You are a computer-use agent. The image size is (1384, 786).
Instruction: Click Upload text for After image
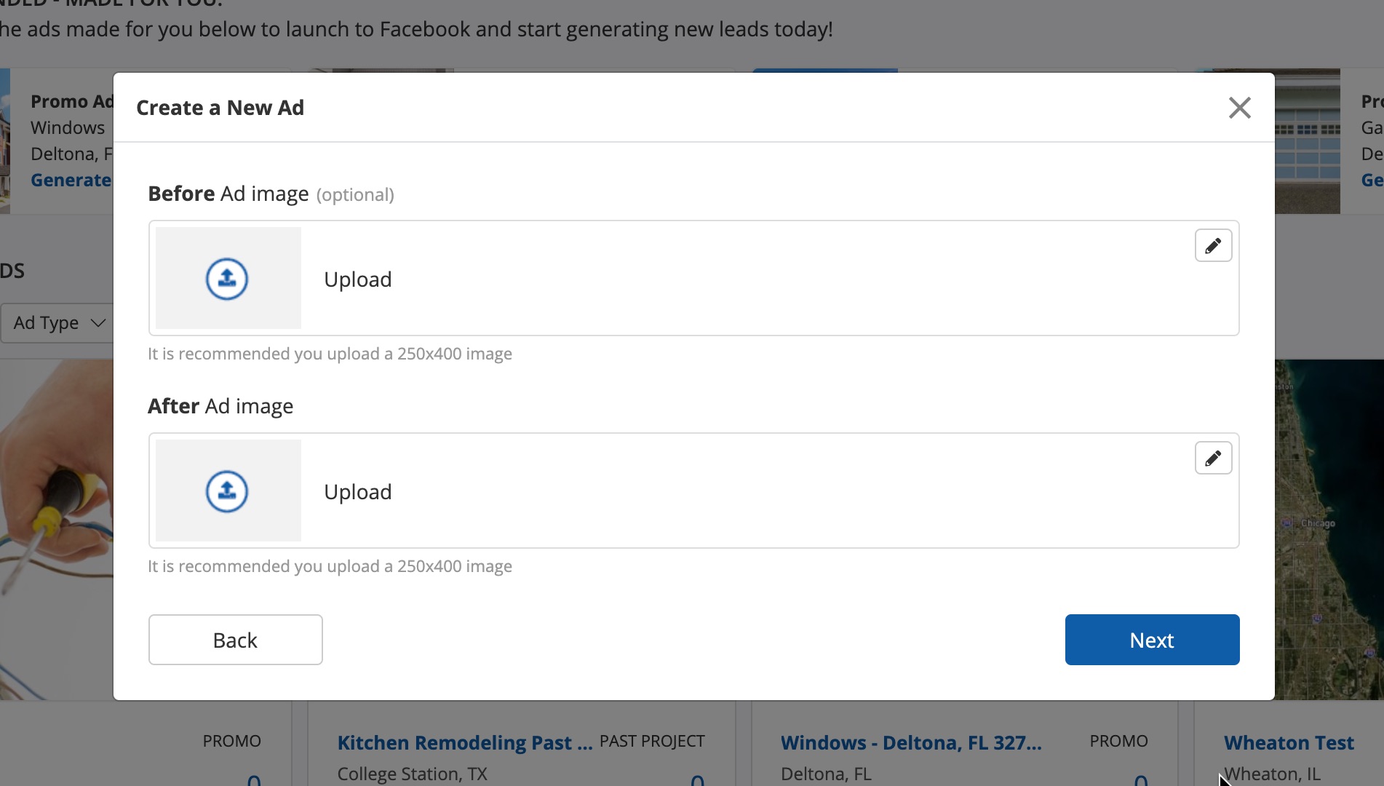pos(357,492)
